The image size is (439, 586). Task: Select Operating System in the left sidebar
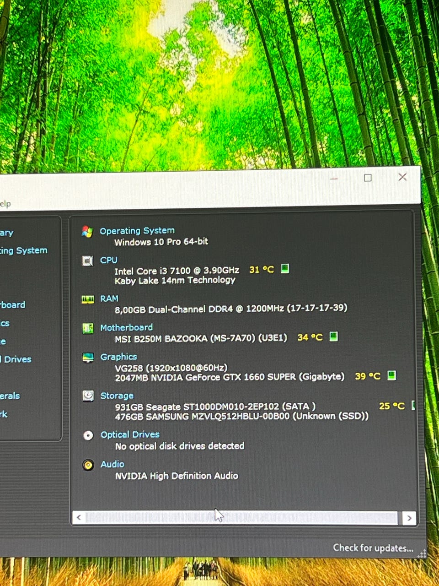tap(24, 250)
